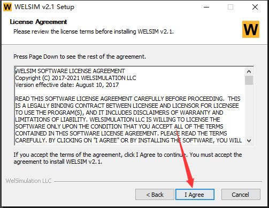Click the Copyright 2017-2021 line in the license

pos(75,78)
